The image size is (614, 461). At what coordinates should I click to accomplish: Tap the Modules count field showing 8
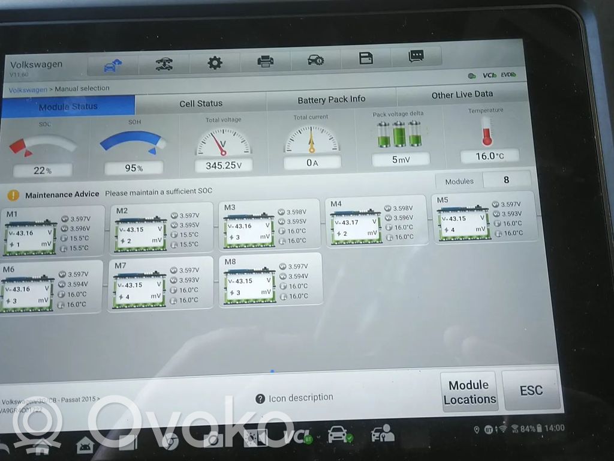tap(506, 180)
